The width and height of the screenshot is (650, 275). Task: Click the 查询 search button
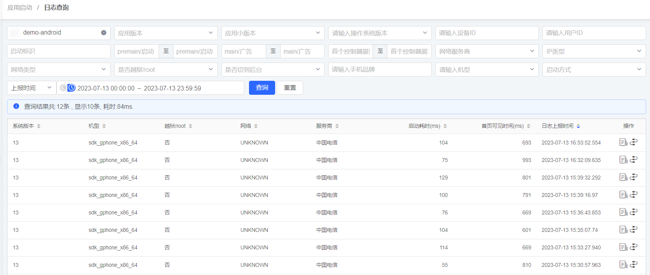point(262,88)
